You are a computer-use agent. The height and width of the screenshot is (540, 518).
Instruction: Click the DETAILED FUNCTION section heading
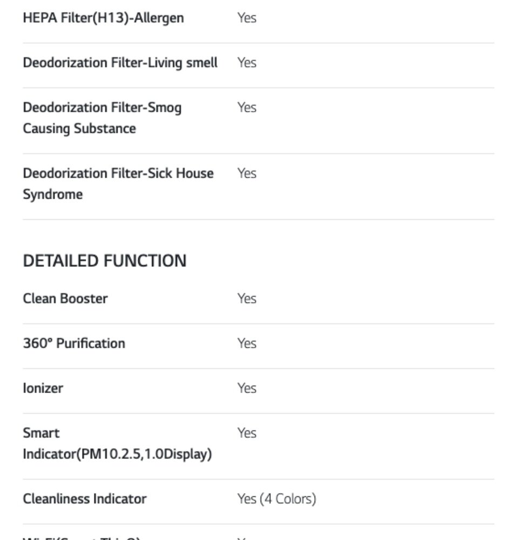(x=104, y=261)
